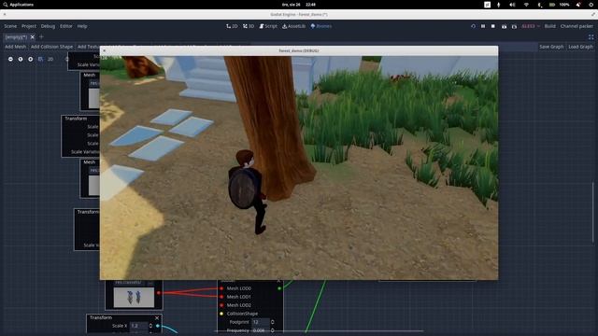Open the Applications launcher
Screen dimensions: 598x336
[19, 5]
